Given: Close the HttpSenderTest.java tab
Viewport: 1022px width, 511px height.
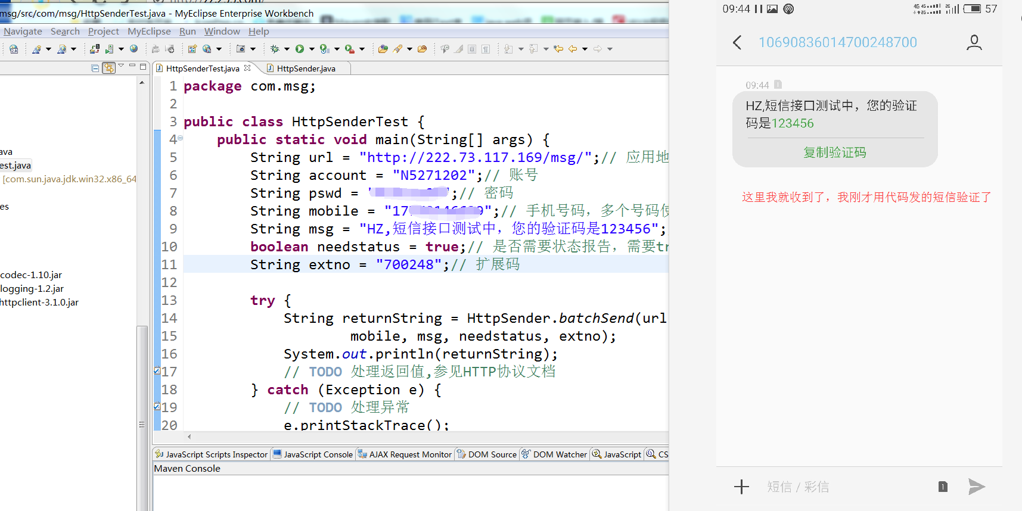Looking at the screenshot, I should 247,68.
